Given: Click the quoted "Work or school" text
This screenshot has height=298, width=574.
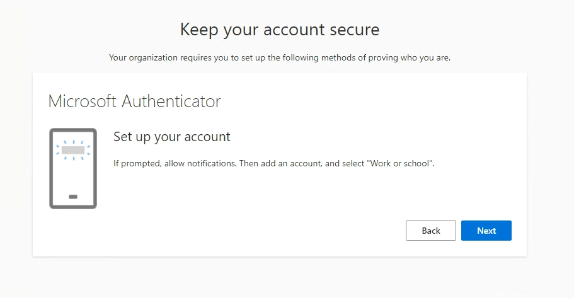Looking at the screenshot, I should coord(399,163).
